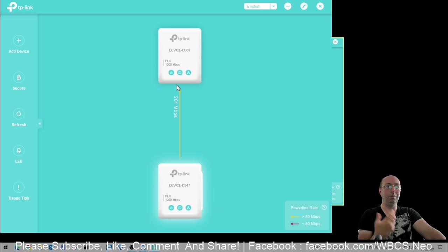The image size is (448, 252).
Task: Click the 261 Mbps link rate label
Action: (176, 107)
